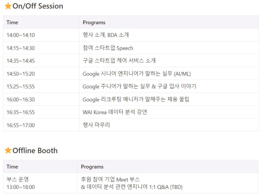
Task: Click the 참여 스타트업 Speech program
Action: coord(108,48)
